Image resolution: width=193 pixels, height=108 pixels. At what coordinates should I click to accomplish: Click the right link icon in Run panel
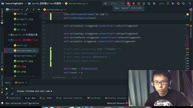point(12,94)
